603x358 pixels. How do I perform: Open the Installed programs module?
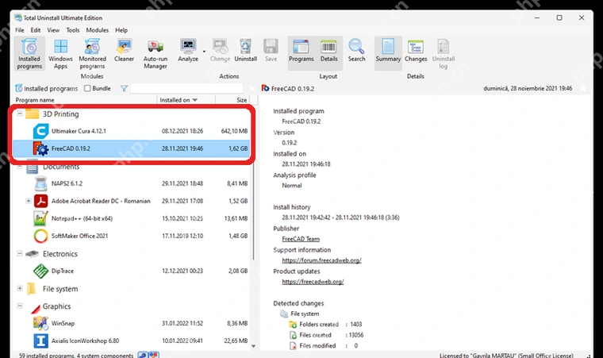[x=29, y=54]
